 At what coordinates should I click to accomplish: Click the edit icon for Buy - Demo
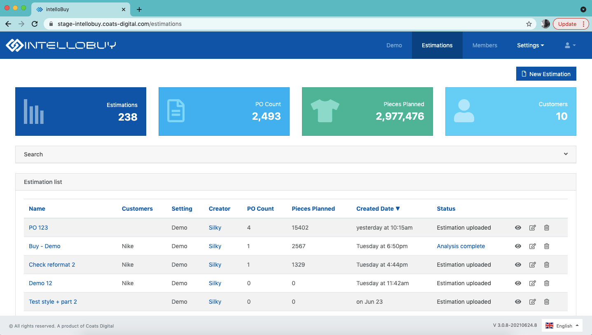532,246
